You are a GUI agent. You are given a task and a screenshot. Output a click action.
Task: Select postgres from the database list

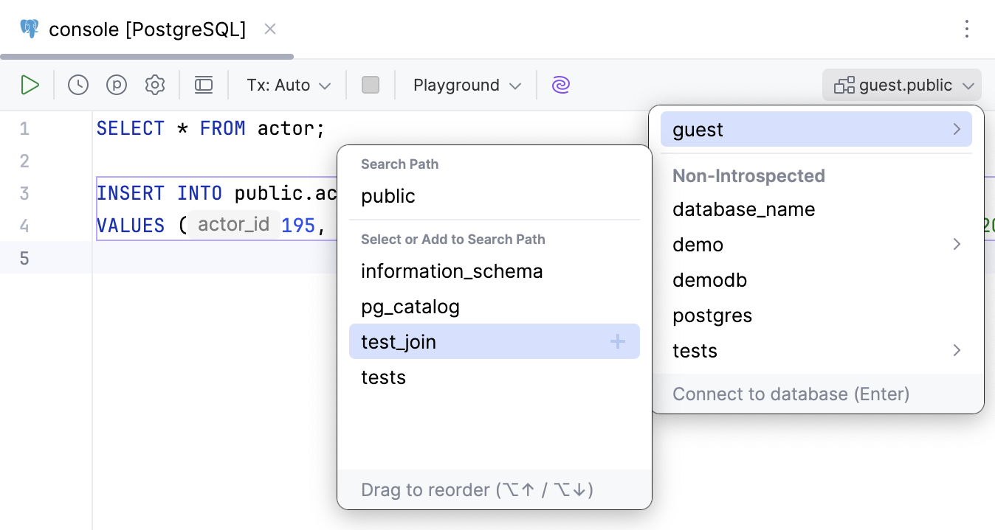pos(712,315)
